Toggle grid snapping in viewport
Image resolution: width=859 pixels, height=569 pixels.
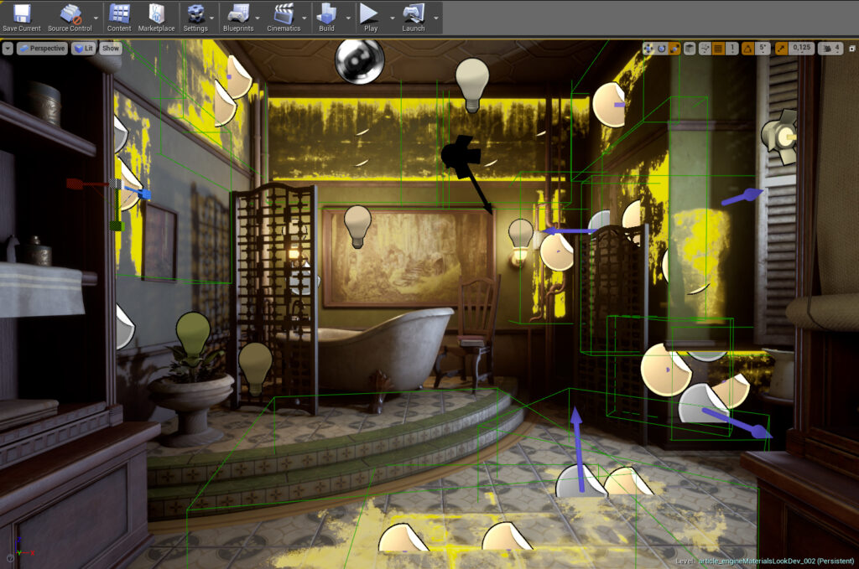pyautogui.click(x=718, y=49)
